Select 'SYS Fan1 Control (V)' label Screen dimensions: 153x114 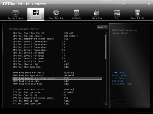[x=25, y=95]
